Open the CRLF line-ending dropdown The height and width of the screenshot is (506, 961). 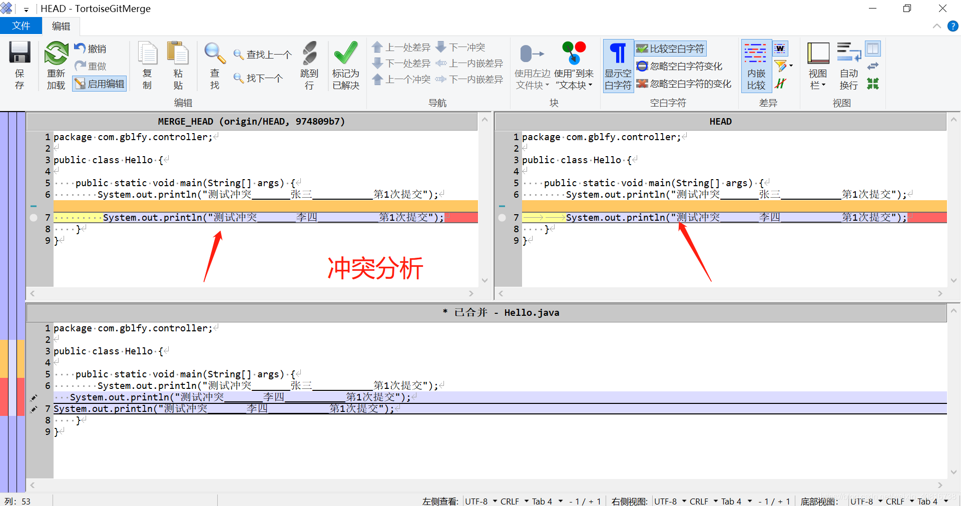tap(510, 501)
